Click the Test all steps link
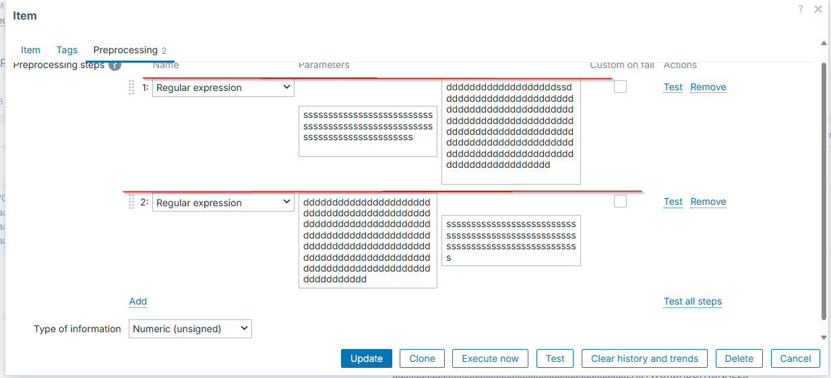The image size is (831, 378). tap(692, 301)
